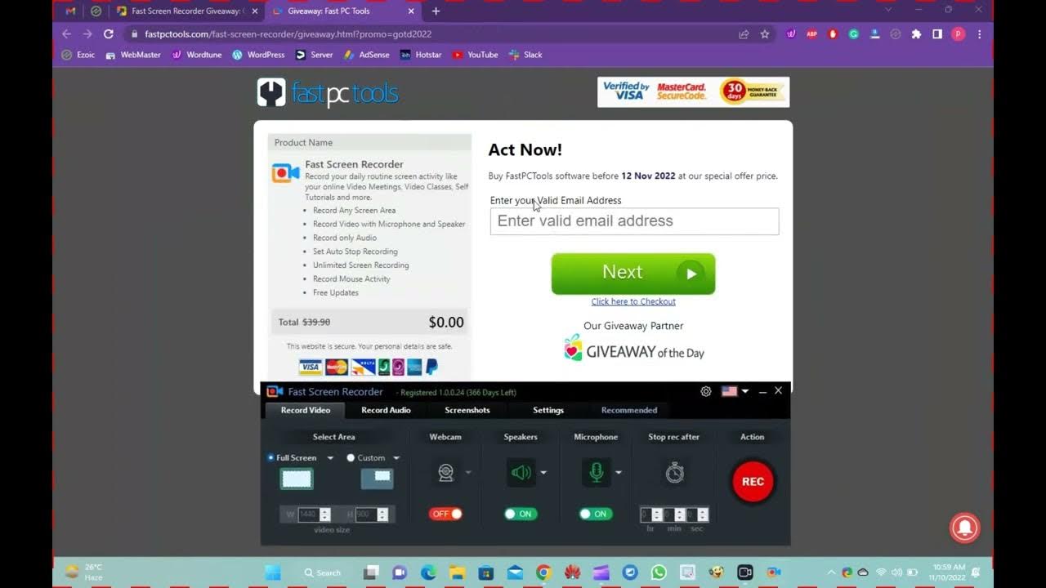Click the taskbar Search box
This screenshot has height=588, width=1046.
322,572
